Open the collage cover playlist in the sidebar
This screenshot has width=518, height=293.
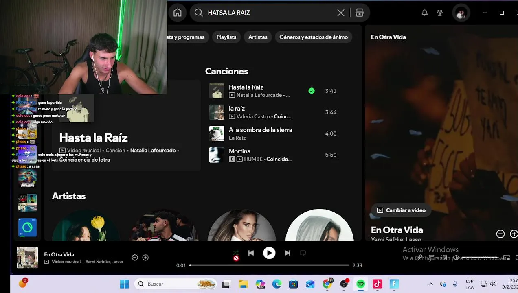[x=27, y=203]
